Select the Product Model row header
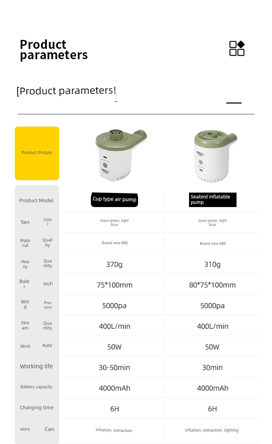Viewport: 272px width, 444px height. pos(36,201)
